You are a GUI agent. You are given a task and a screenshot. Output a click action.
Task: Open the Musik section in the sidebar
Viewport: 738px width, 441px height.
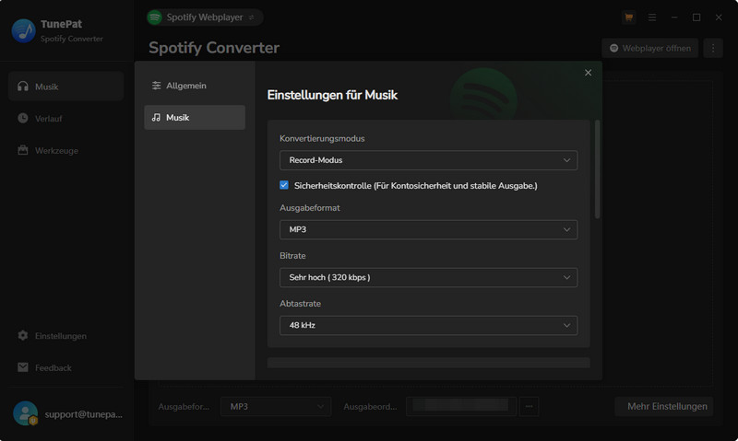click(65, 87)
